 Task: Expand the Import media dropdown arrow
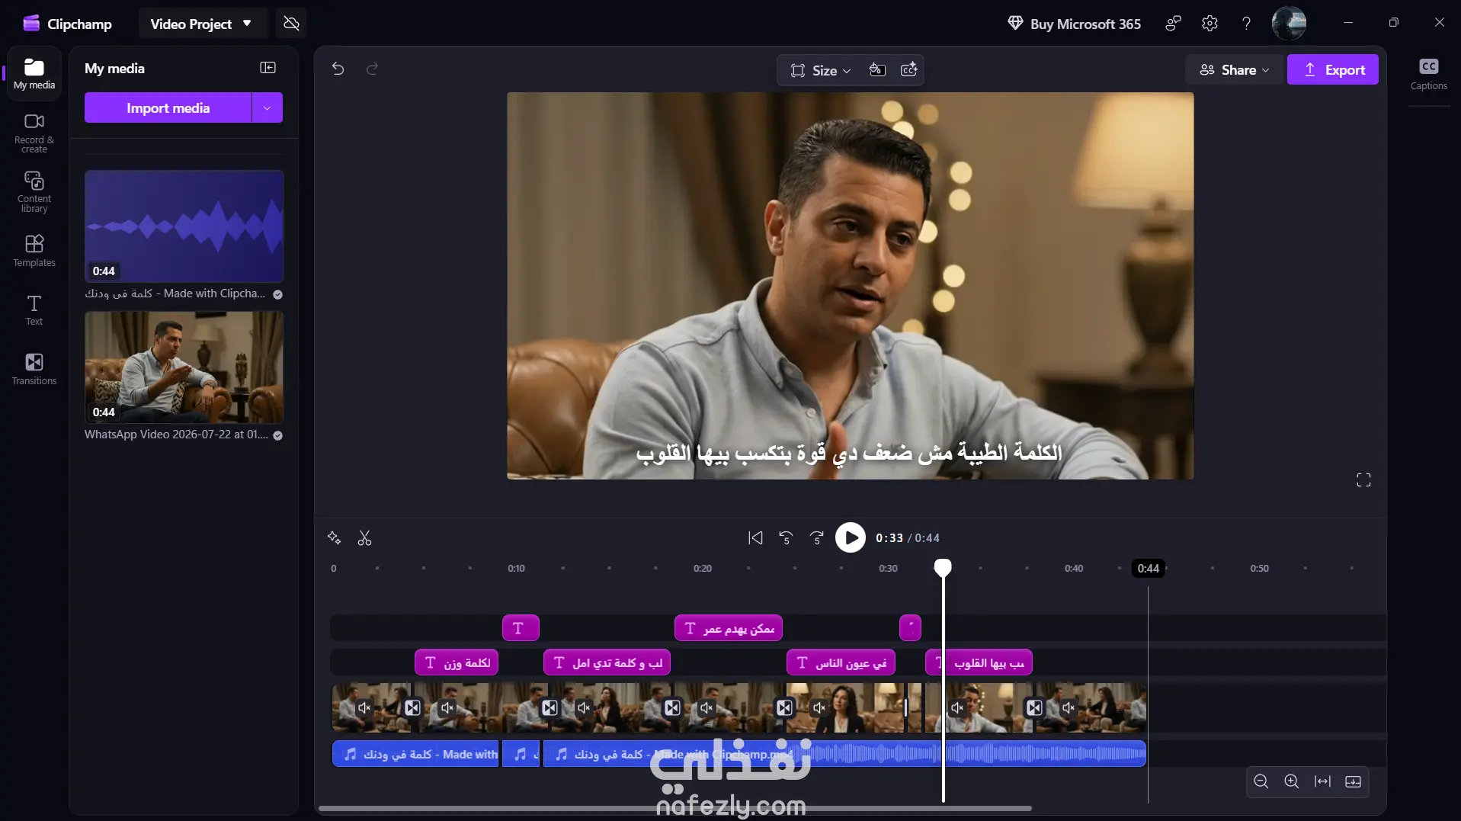(x=267, y=108)
